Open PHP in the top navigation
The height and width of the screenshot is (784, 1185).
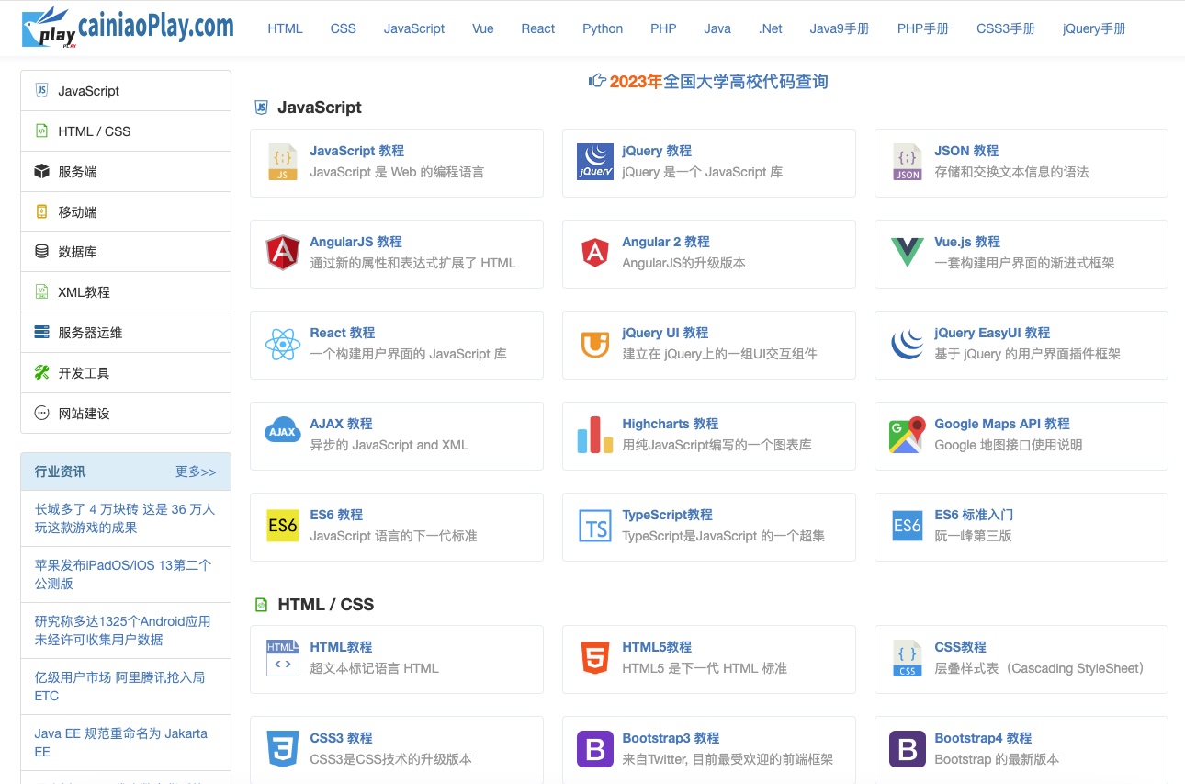663,28
